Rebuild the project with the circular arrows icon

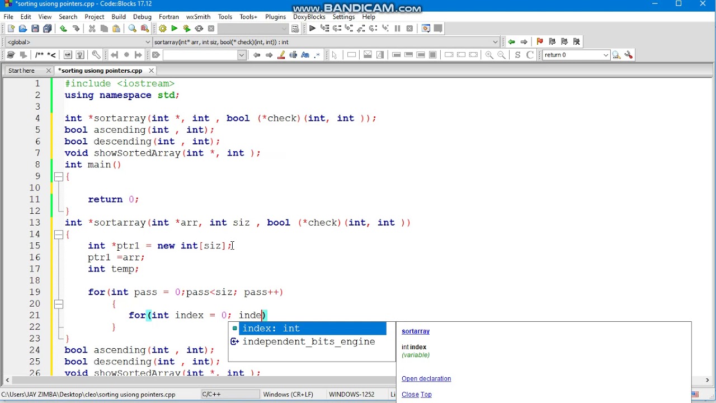[199, 29]
